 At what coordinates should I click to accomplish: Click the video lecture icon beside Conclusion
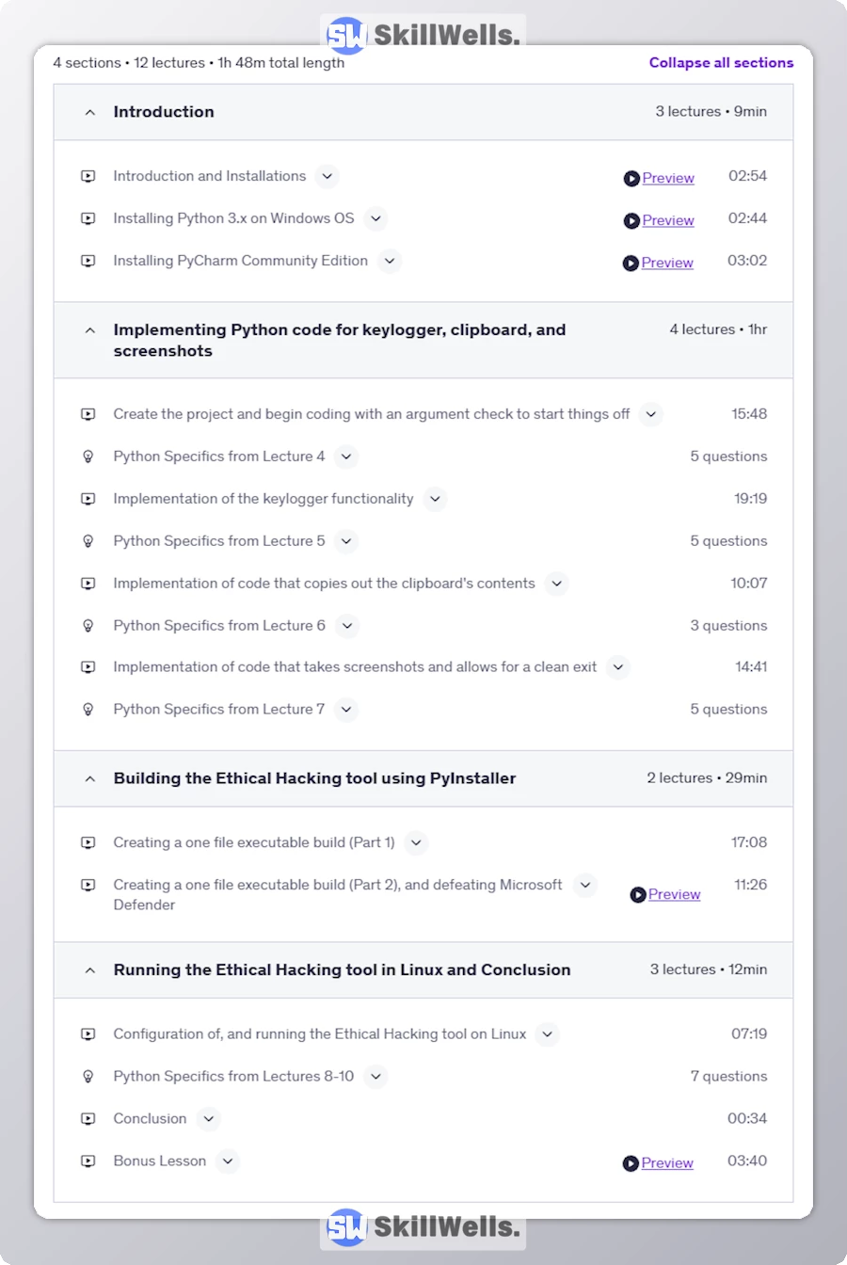tap(88, 1118)
